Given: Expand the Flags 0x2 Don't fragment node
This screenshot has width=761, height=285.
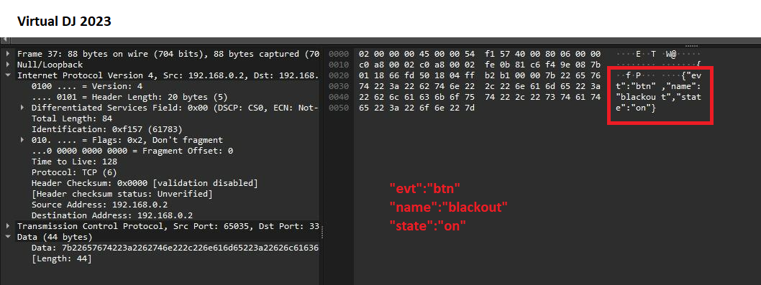Looking at the screenshot, I should click(22, 140).
